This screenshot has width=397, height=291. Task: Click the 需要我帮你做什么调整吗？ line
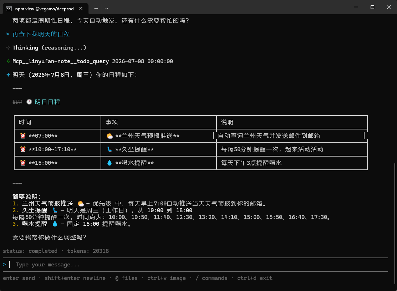[49, 238]
